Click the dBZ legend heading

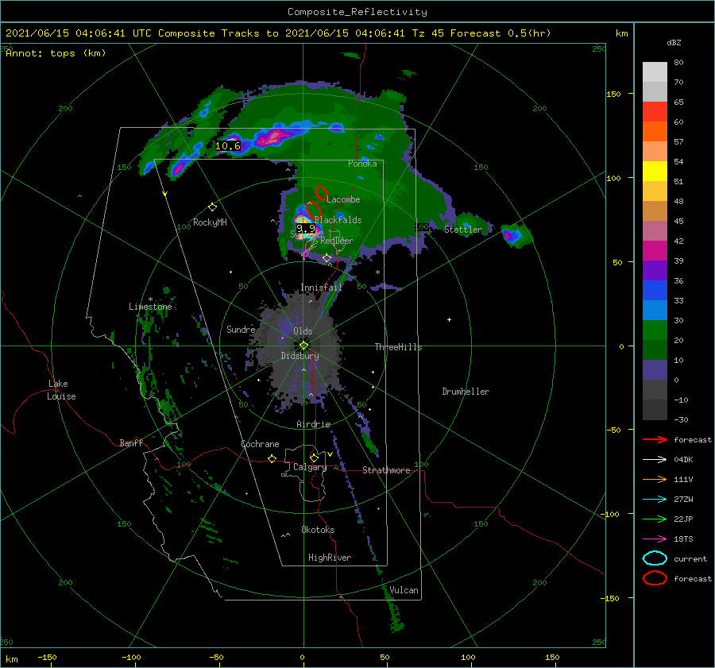tap(674, 43)
